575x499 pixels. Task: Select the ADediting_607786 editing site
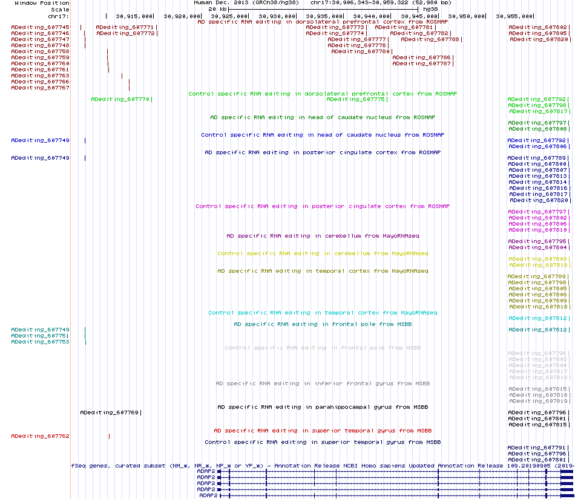click(x=423, y=57)
